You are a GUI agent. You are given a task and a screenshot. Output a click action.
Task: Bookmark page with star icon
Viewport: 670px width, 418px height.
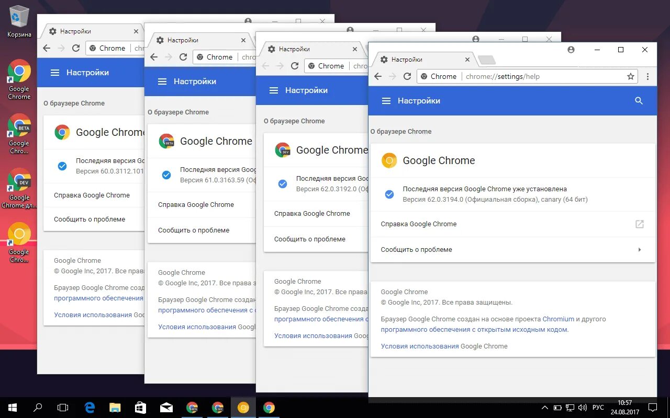click(x=631, y=76)
